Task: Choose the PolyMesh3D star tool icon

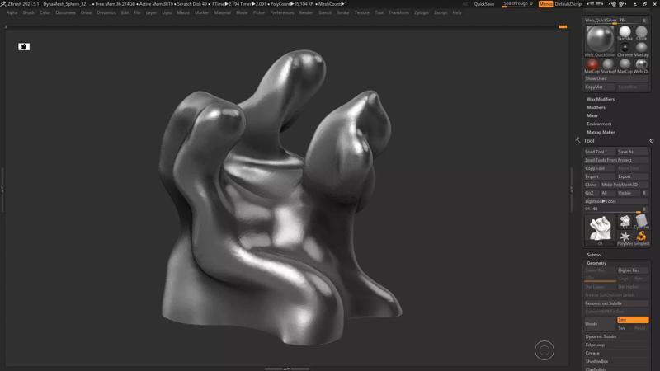Action: [x=625, y=237]
